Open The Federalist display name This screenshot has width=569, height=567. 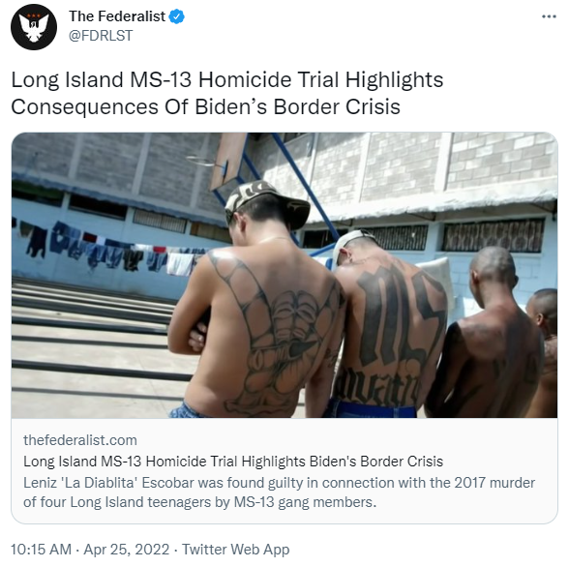[x=117, y=16]
